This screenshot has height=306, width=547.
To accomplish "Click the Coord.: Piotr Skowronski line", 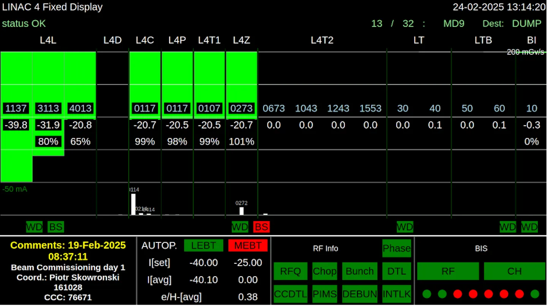I will pos(68,278).
